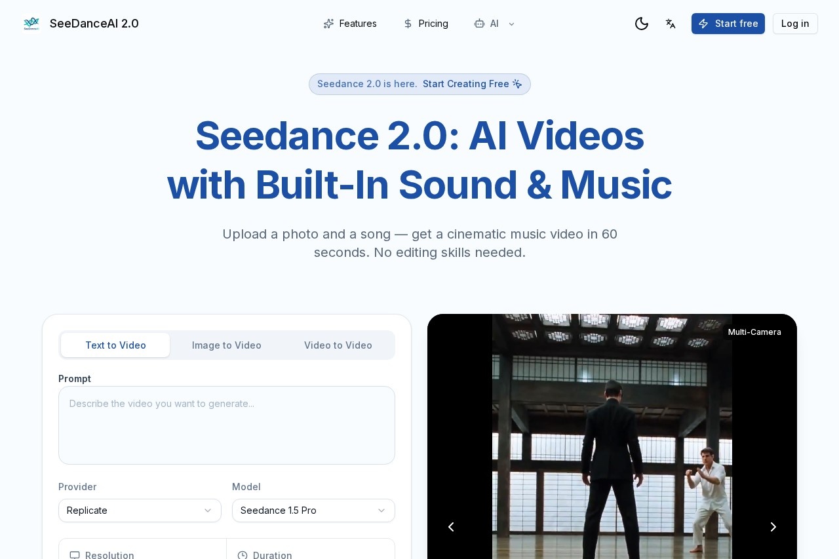Viewport: 839px width, 559px height.
Task: Switch to the Video to Video tab
Action: 338,345
